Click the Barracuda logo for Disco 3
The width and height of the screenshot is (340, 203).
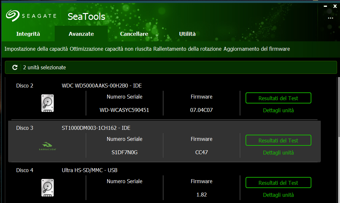click(48, 146)
